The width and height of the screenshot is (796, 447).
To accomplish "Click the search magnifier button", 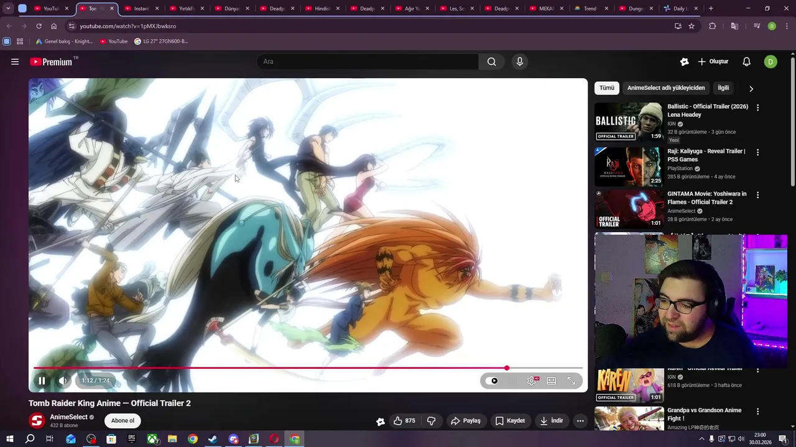I will pos(491,61).
